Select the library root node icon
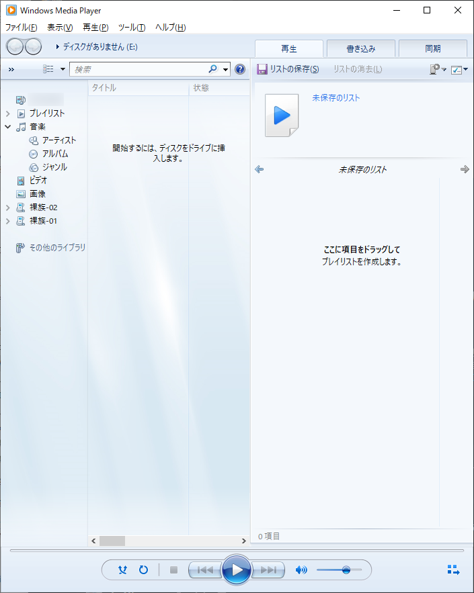Viewport: 474px width, 593px height. 20,100
